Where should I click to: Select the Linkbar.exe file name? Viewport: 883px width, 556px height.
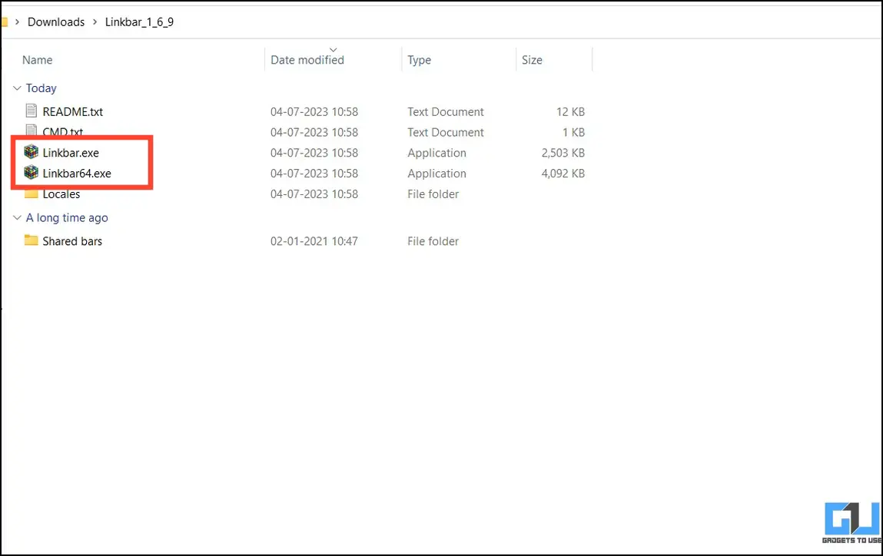click(x=71, y=153)
